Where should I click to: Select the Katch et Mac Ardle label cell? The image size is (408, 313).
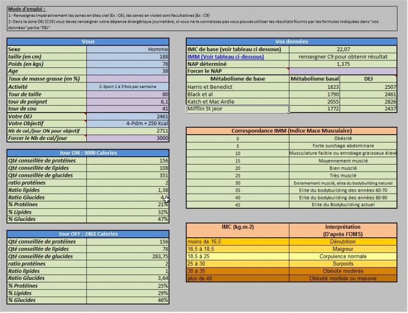(x=237, y=102)
